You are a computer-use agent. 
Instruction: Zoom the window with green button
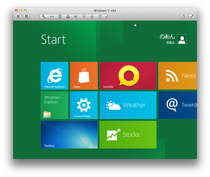pos(26,11)
